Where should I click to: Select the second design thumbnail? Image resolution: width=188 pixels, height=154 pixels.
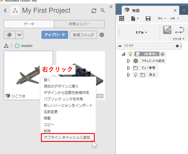(x=80, y=75)
